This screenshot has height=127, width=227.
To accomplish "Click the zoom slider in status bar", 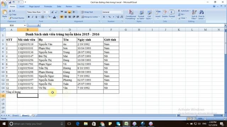I will 215,119.
